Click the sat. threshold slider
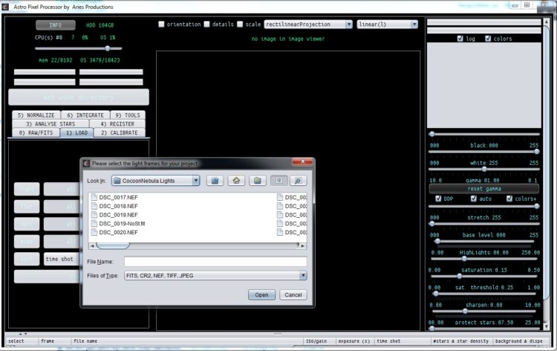The image size is (557, 351). 484,276
